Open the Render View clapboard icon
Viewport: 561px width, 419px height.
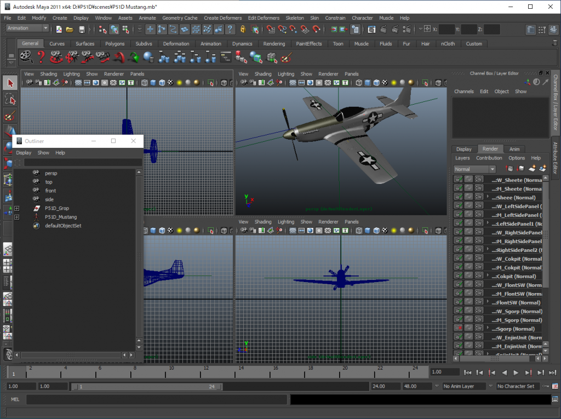[371, 30]
